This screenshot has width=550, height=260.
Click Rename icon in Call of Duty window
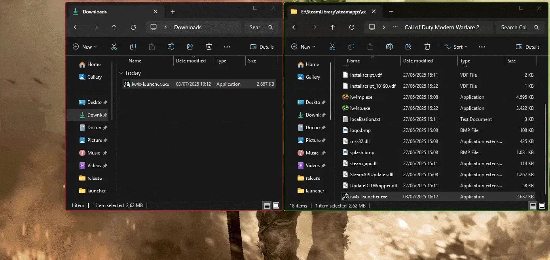tap(389, 47)
